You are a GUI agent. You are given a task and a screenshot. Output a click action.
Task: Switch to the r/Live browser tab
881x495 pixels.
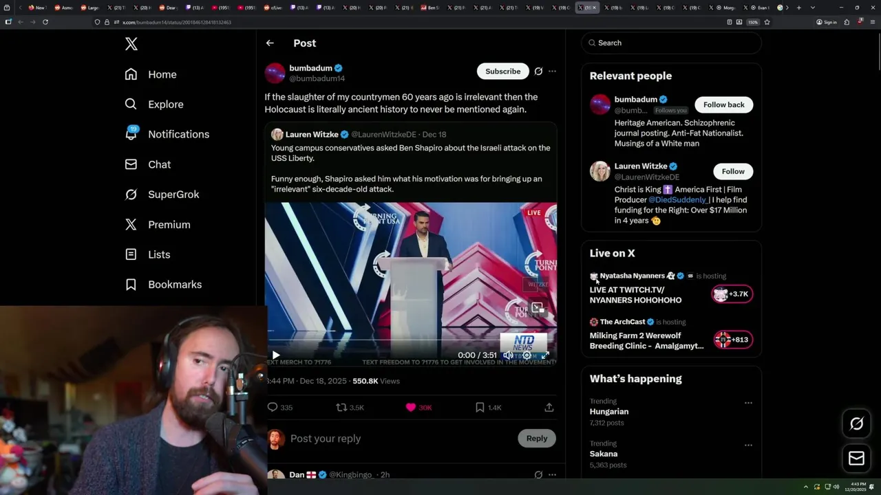272,8
